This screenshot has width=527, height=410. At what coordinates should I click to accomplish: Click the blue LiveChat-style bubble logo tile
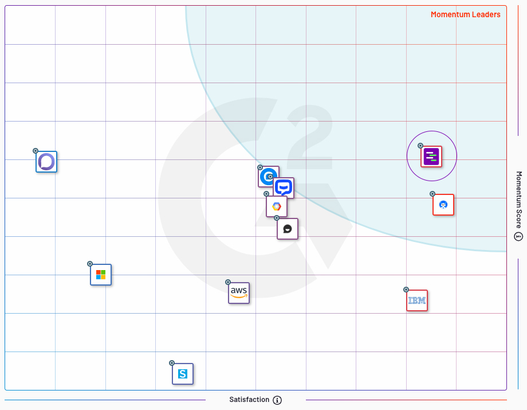point(284,188)
